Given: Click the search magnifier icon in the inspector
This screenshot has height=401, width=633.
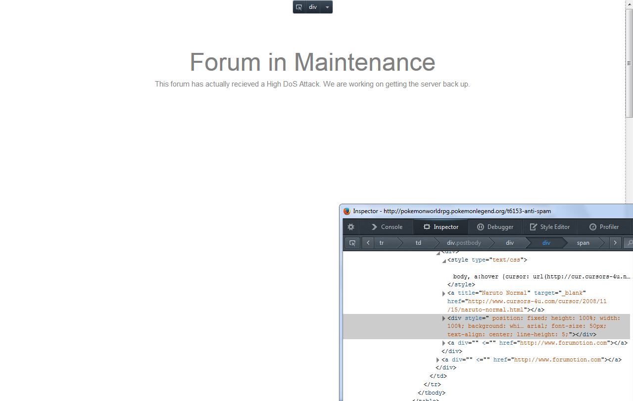Looking at the screenshot, I should pos(629,243).
